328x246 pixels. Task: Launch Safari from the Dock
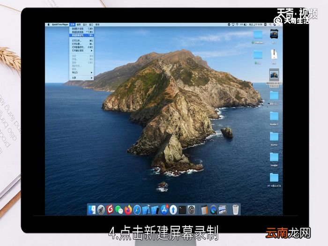tap(137, 210)
